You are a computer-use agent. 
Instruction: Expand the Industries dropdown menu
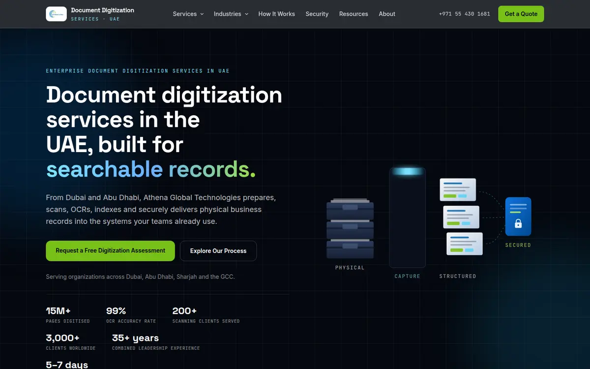231,14
